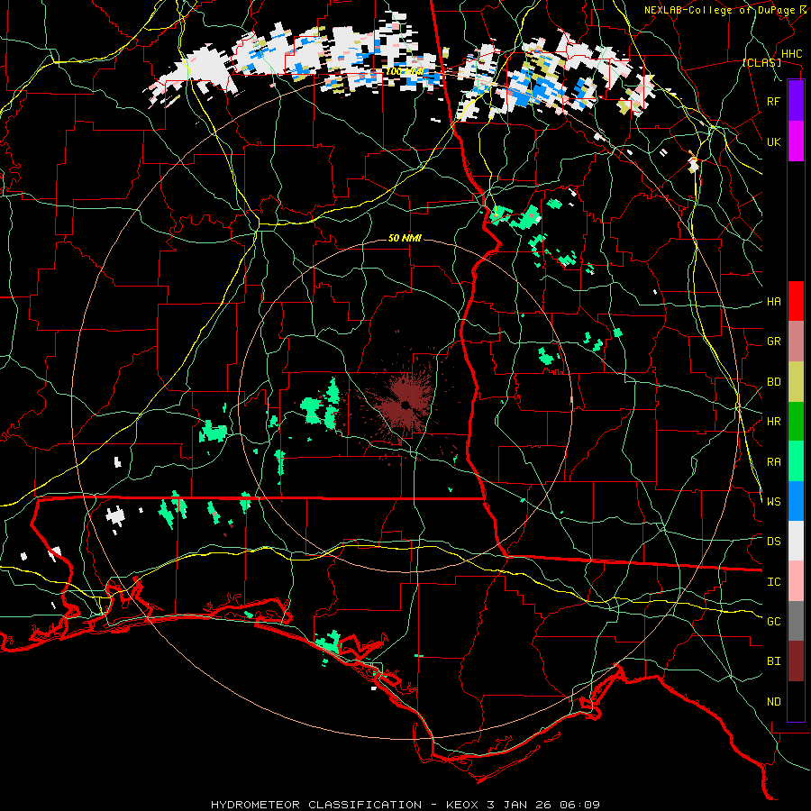Viewport: 811px width, 811px height.
Task: Click the Hydrometeor Classification KEOX title text
Action: (x=405, y=805)
